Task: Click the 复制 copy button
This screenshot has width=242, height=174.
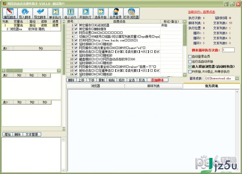Action: click(x=101, y=80)
